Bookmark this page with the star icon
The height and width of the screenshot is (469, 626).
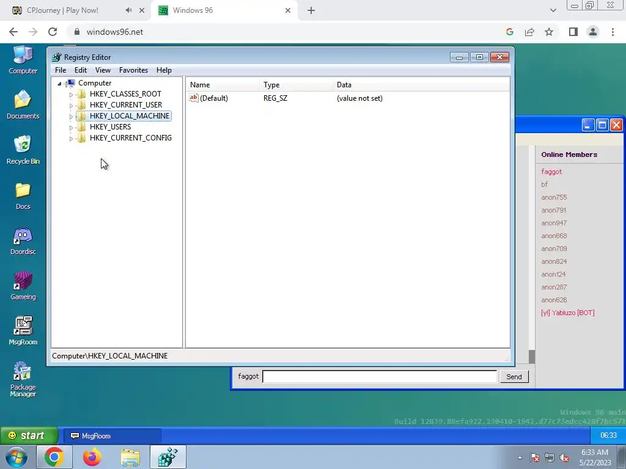(549, 32)
